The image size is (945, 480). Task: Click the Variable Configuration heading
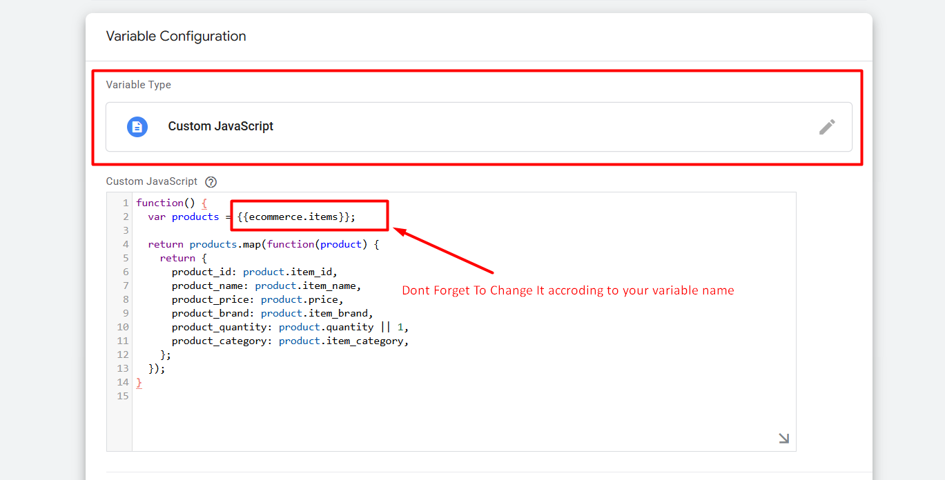pos(176,37)
